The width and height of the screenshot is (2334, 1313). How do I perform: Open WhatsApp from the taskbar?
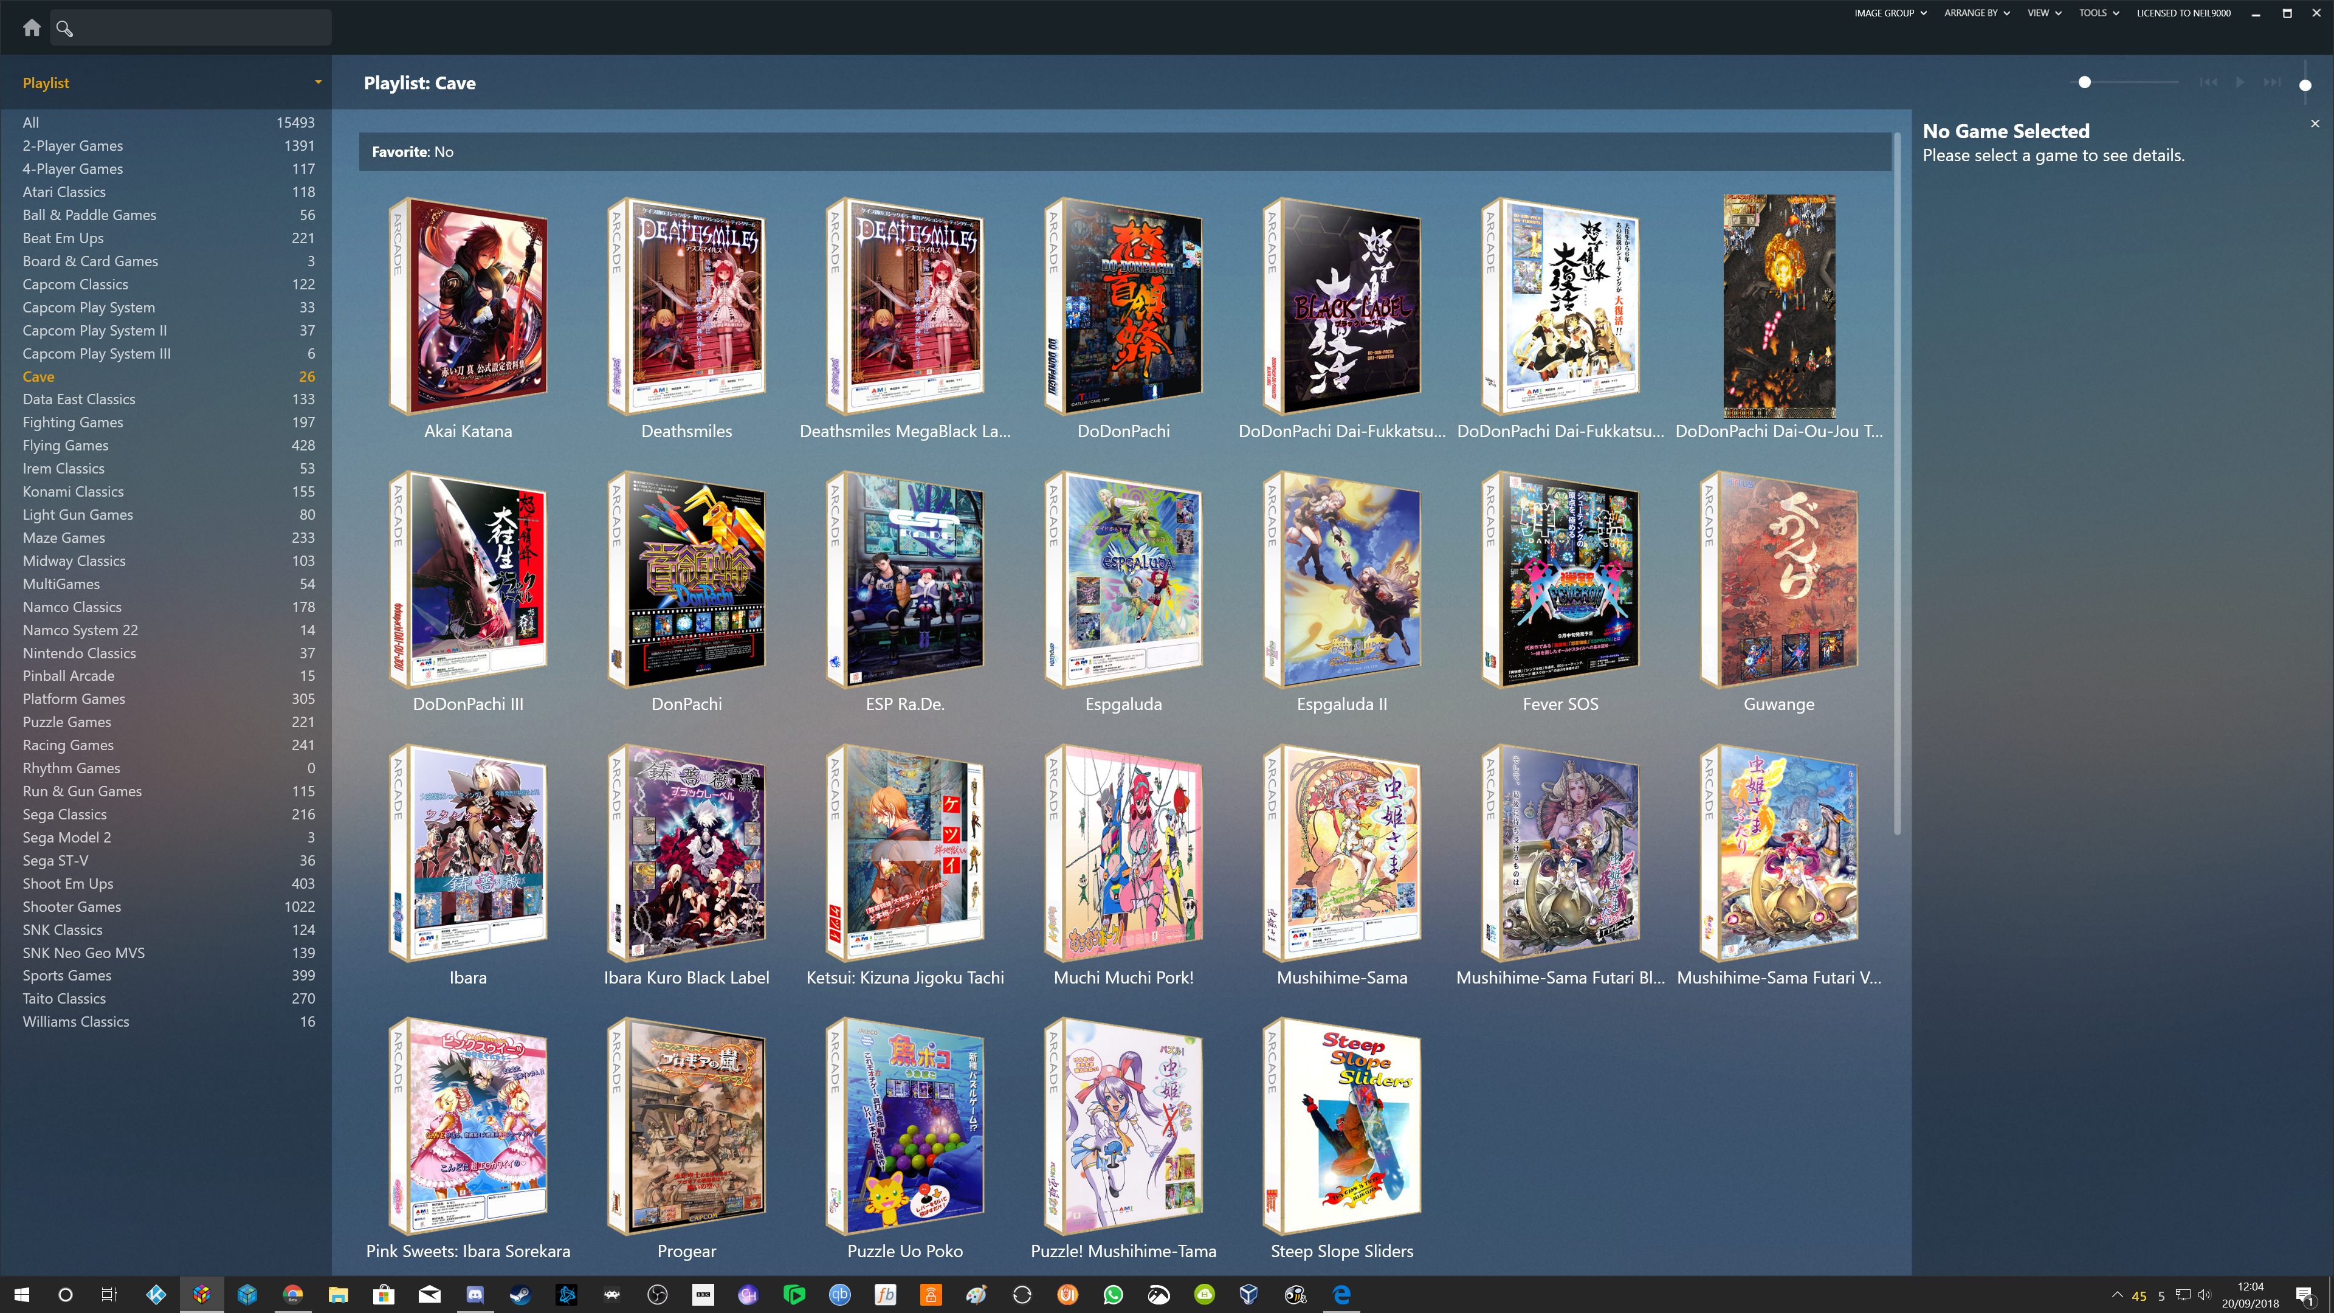1113,1295
